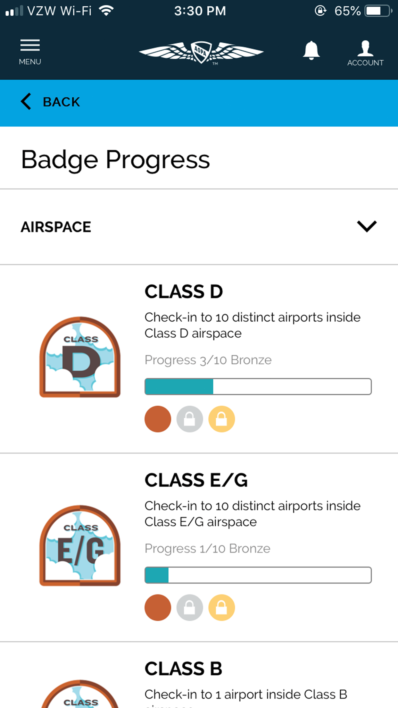Screen dimensions: 398x708
Task: Tap the Class E/G locked silver medal
Action: (190, 608)
